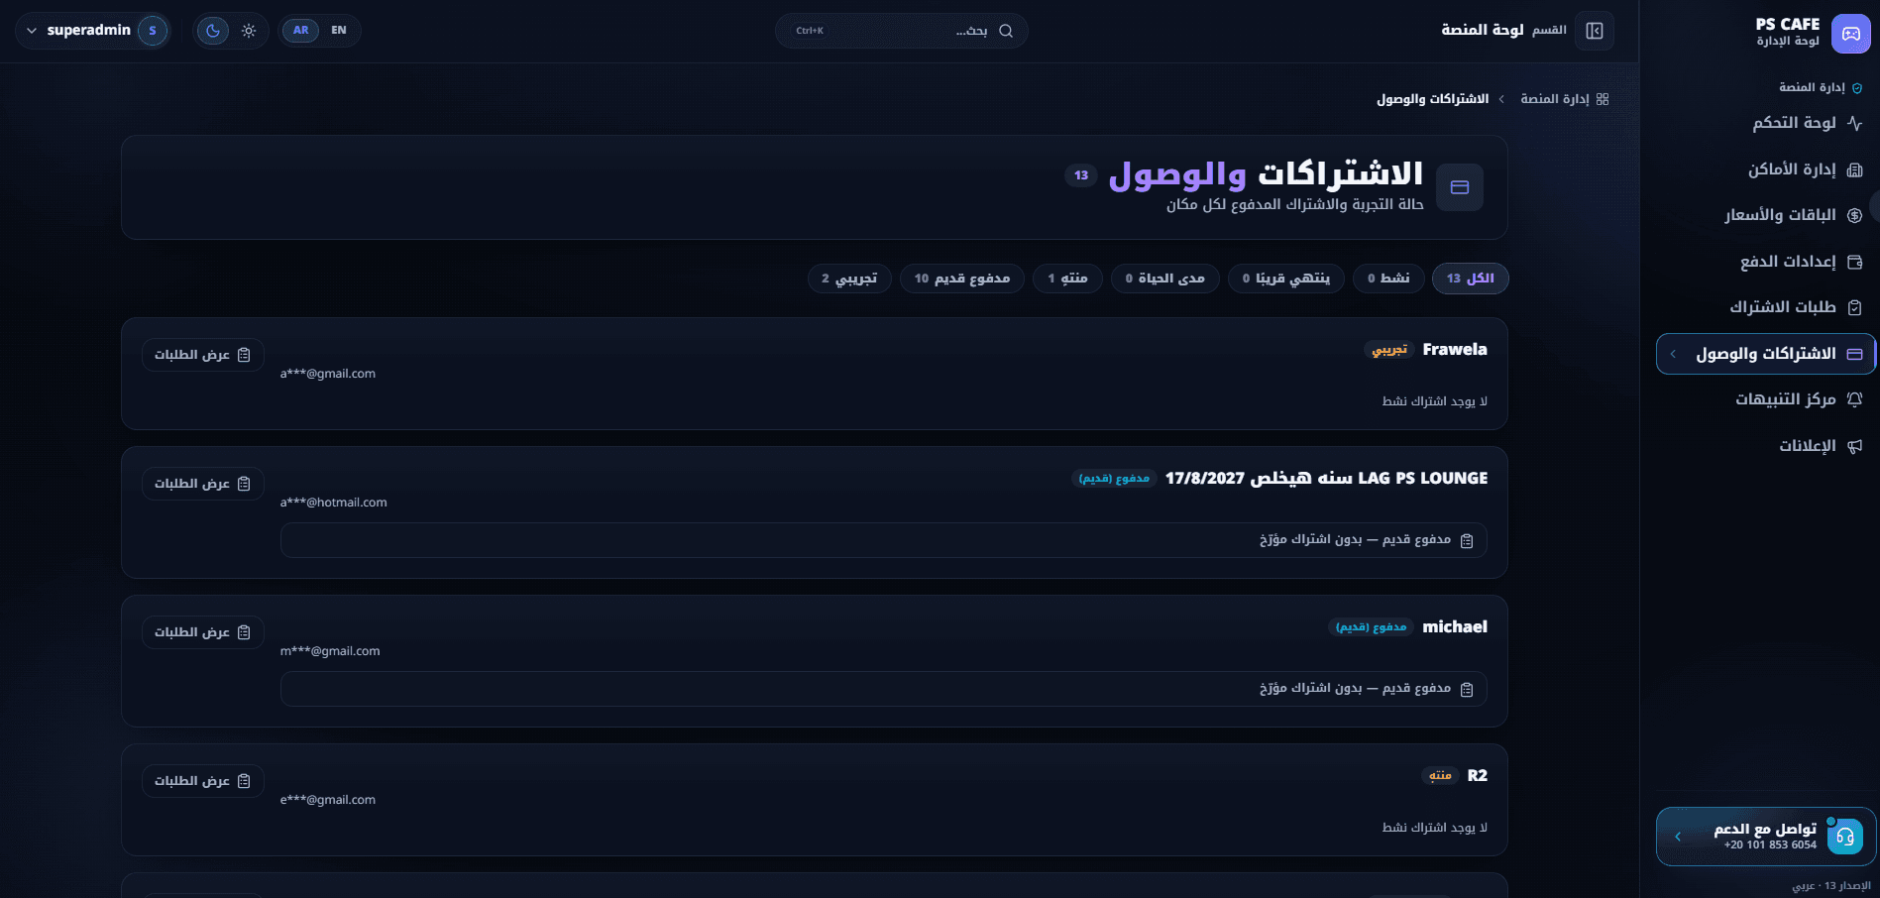Click michael's مدفوع قديم legacy note row
Viewport: 1880px width, 898px height.
(x=884, y=689)
